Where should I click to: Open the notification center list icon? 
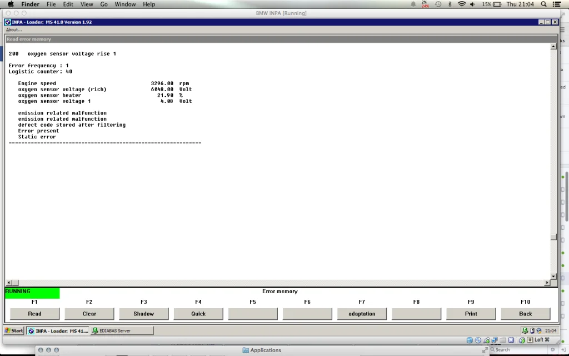(x=557, y=4)
